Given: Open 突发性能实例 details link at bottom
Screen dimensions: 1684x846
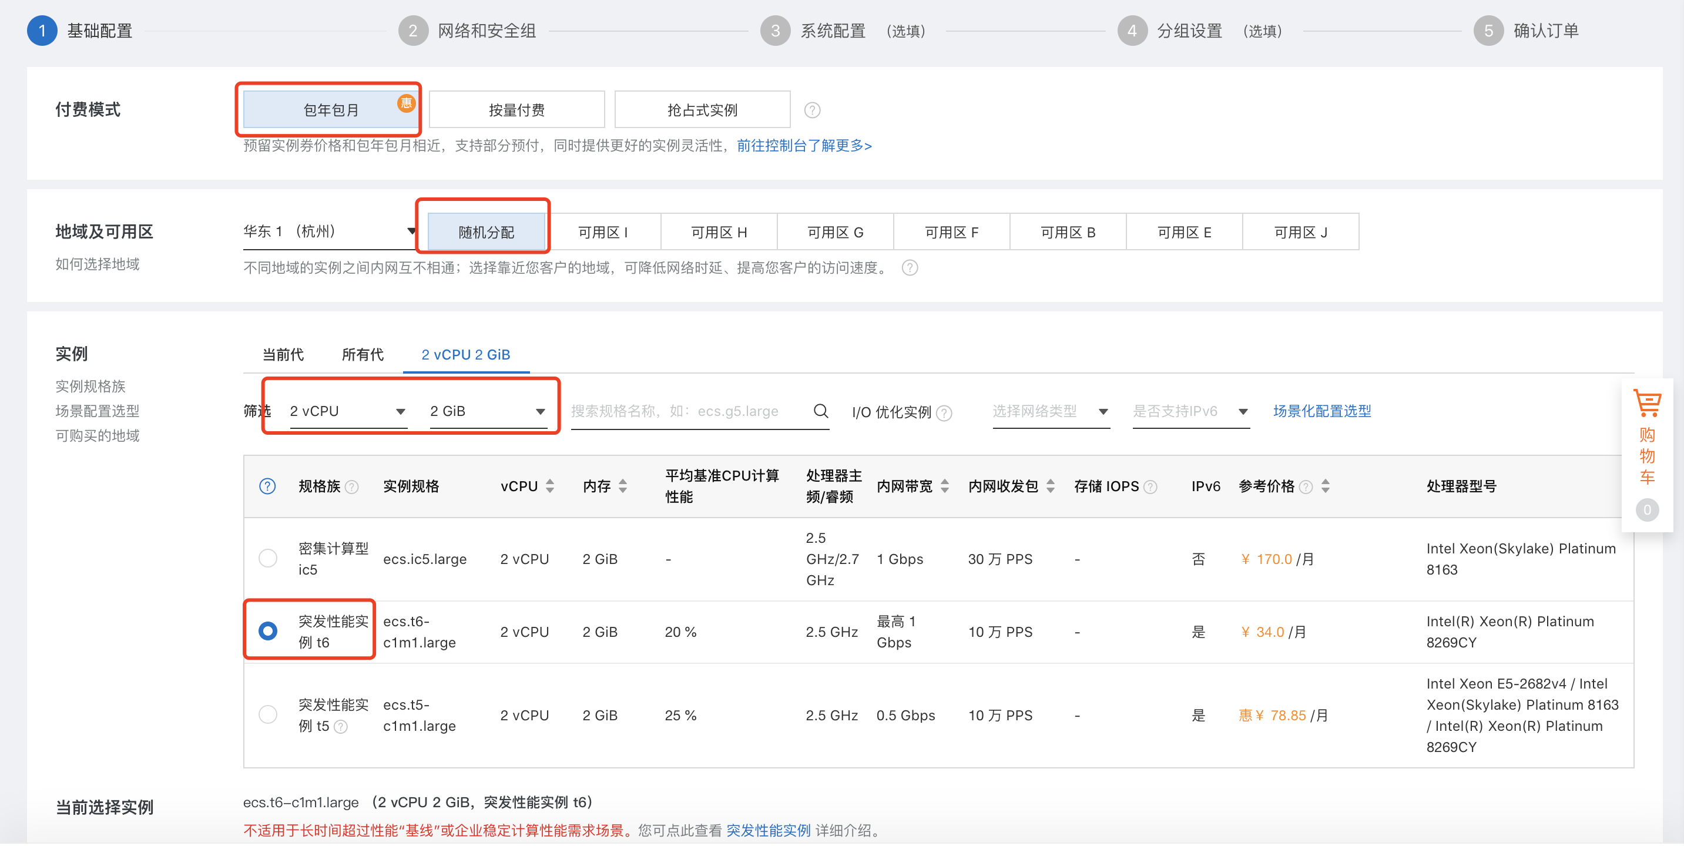Looking at the screenshot, I should coord(768,831).
